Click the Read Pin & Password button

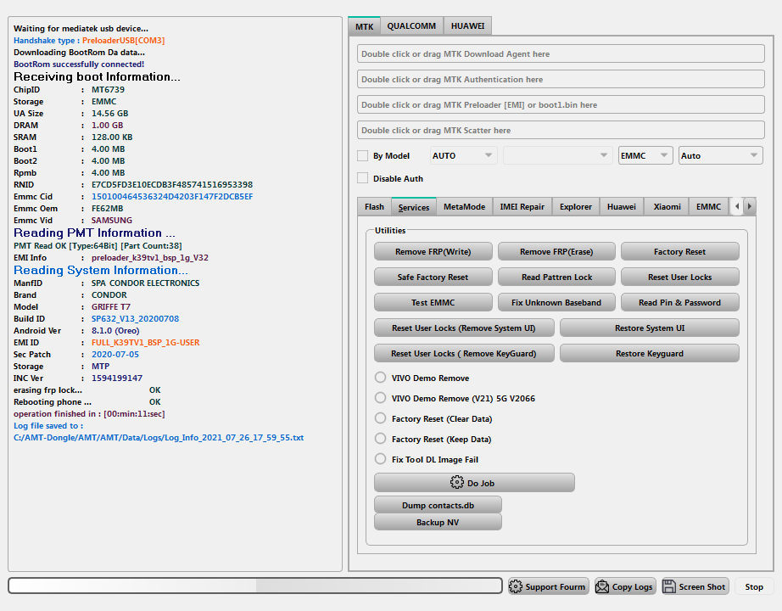[x=679, y=302]
